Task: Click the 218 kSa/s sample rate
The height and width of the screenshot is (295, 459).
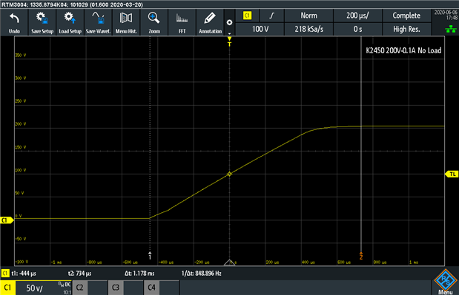Action: [308, 29]
